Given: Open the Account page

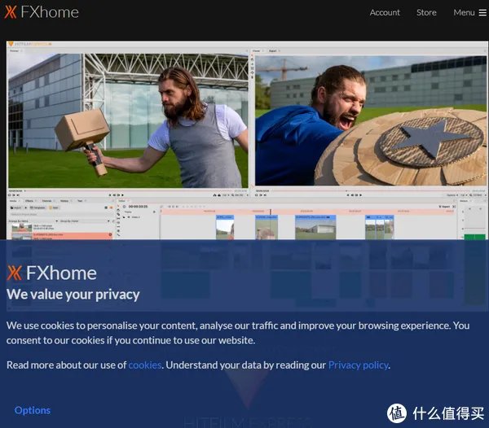Looking at the screenshot, I should [385, 12].
